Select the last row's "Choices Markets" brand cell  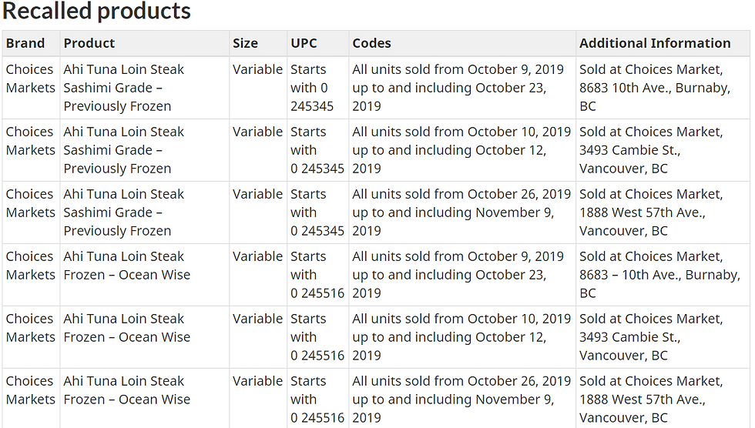(30, 390)
